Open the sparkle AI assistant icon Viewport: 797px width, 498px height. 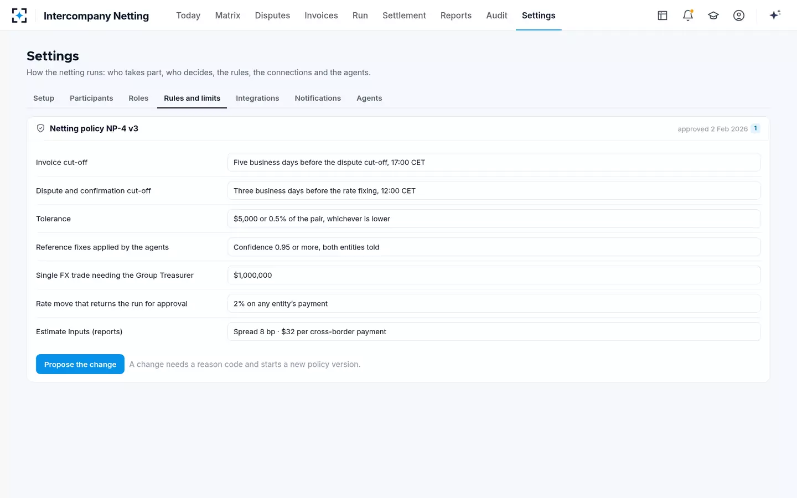coord(775,15)
